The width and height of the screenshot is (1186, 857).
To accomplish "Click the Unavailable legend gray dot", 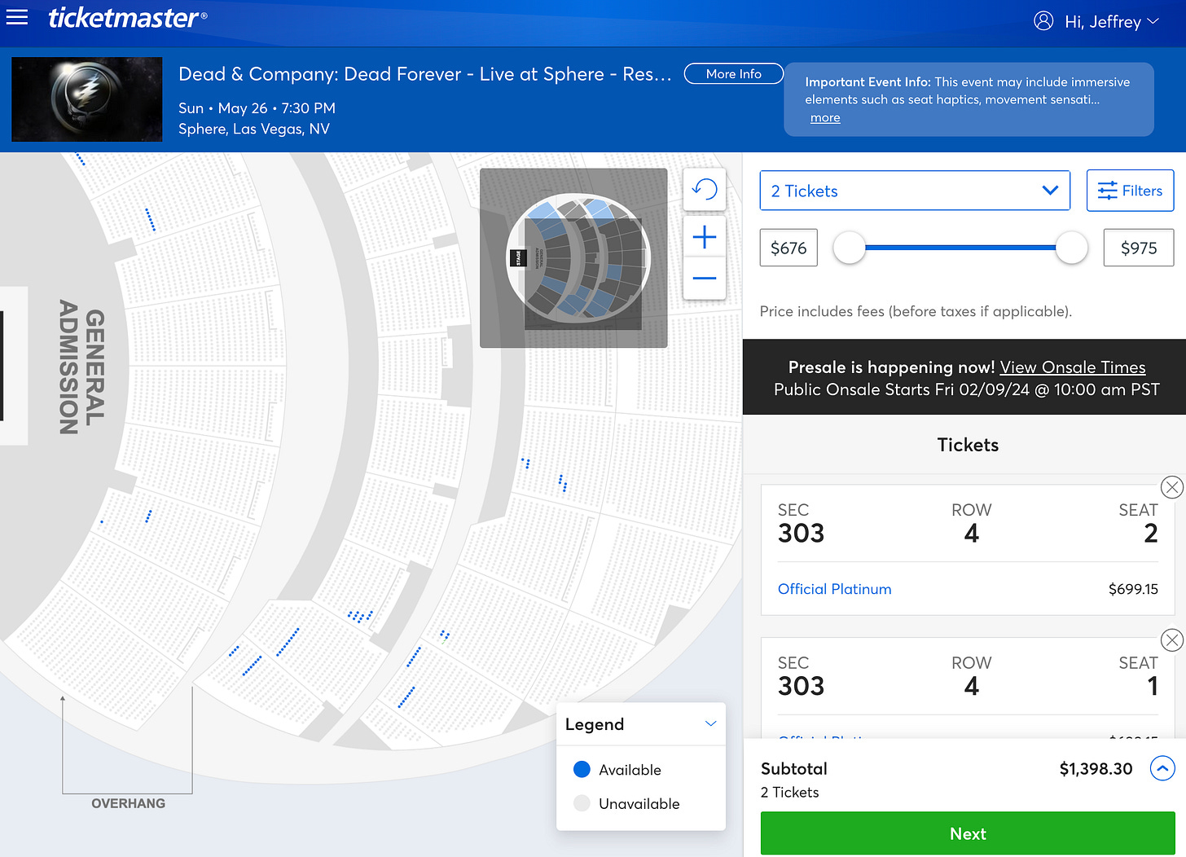I will tap(582, 803).
